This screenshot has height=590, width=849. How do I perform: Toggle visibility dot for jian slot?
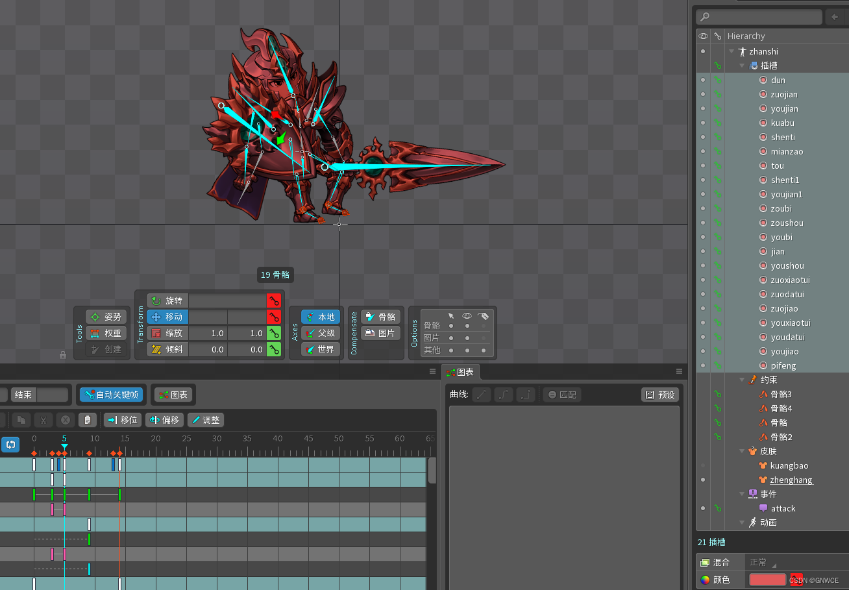(x=703, y=251)
